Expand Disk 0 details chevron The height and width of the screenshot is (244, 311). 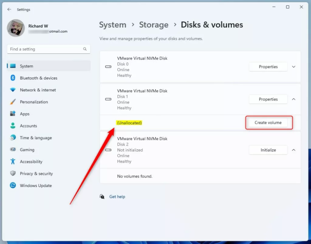tap(293, 67)
